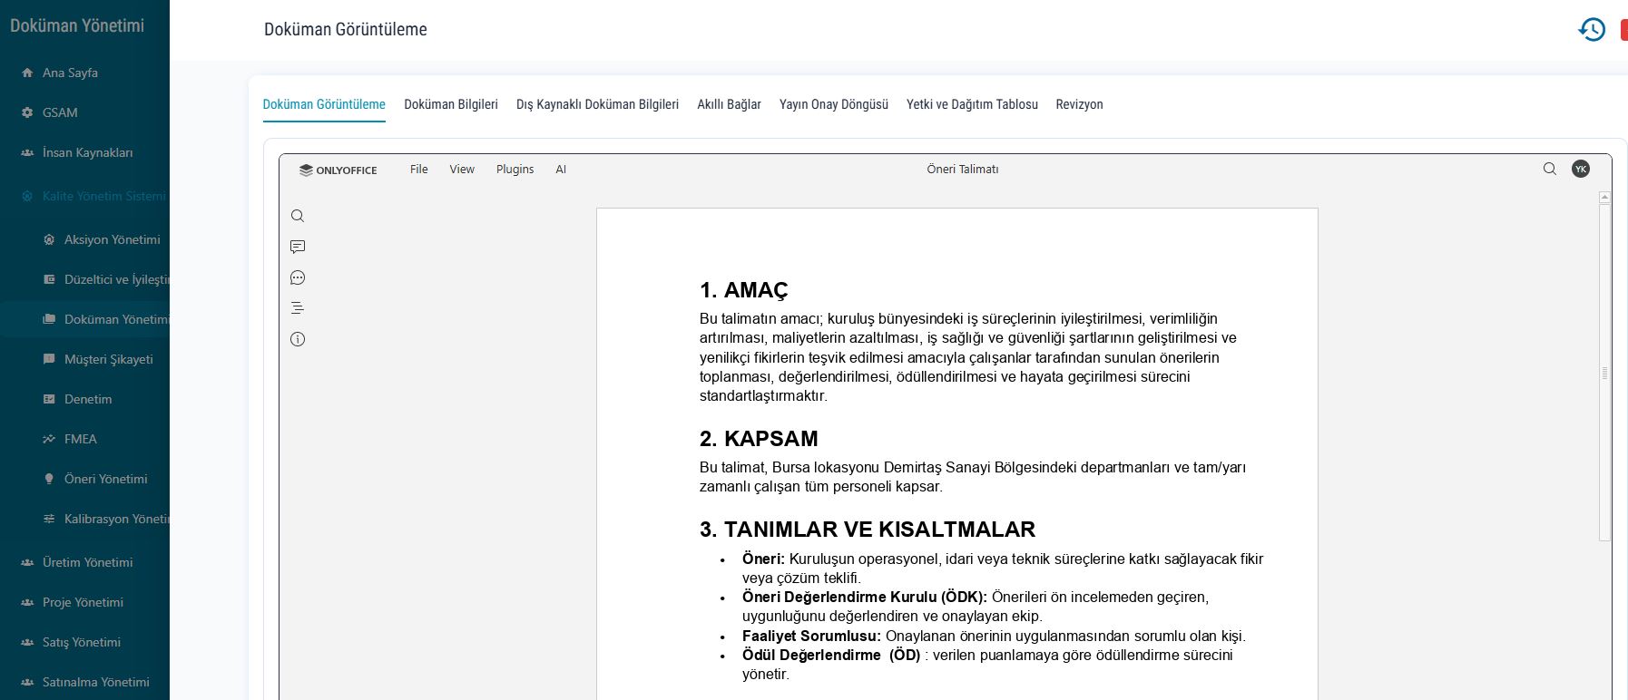This screenshot has width=1628, height=700.
Task: Open Kalibrasyon Yönetimi sidebar link
Action: tap(117, 519)
